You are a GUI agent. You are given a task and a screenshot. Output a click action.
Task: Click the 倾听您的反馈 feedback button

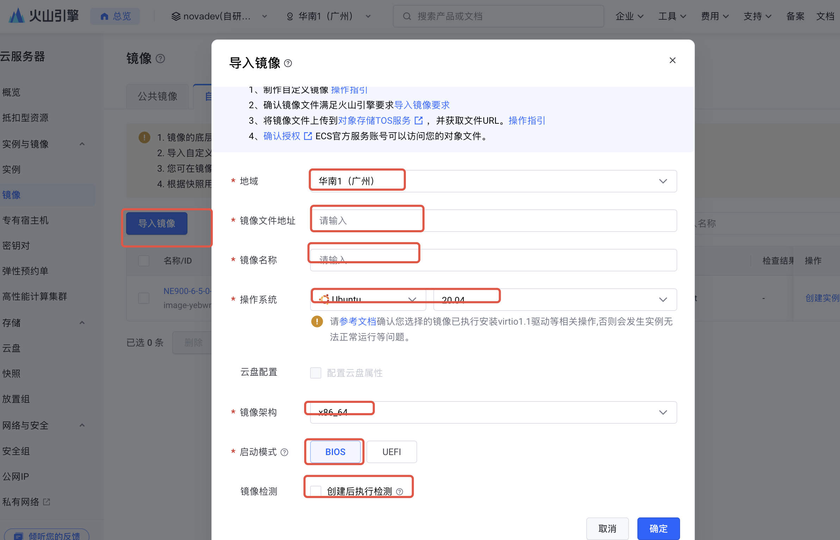[47, 535]
